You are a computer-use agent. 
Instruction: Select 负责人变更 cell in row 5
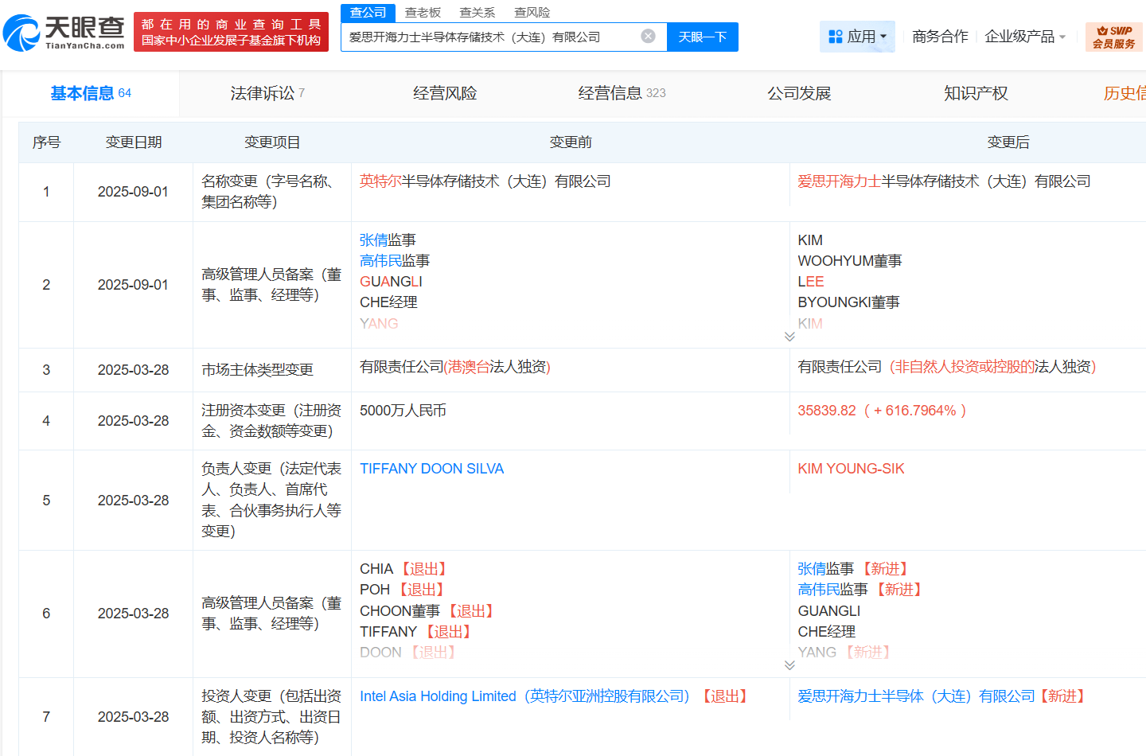coord(271,500)
